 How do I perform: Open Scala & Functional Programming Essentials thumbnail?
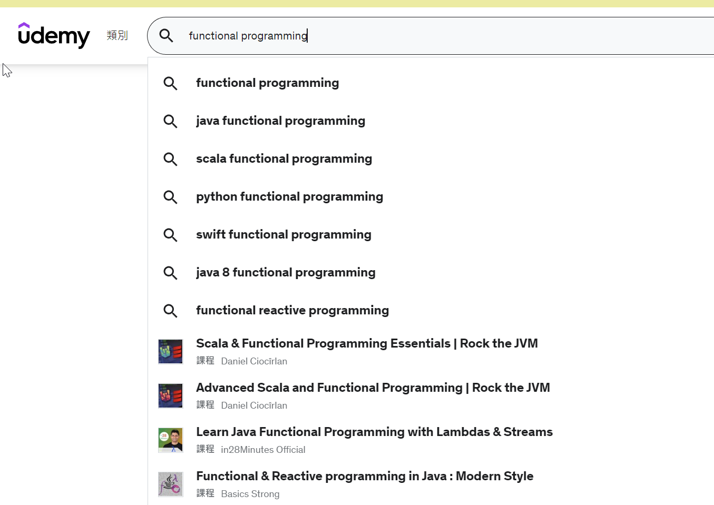170,352
